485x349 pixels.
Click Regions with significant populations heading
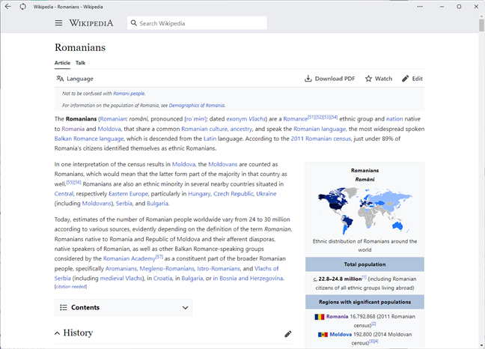point(364,302)
